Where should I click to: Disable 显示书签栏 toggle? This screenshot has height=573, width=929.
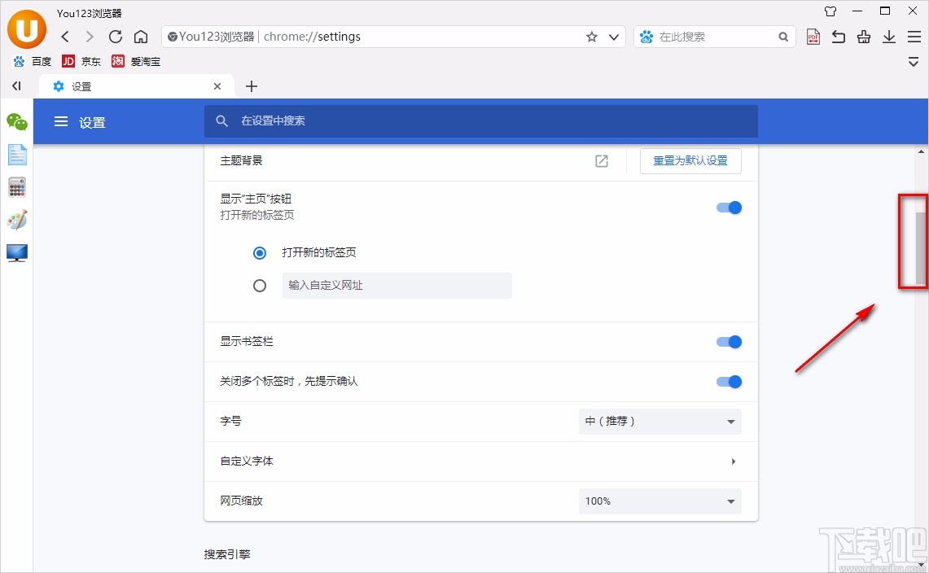pyautogui.click(x=730, y=342)
